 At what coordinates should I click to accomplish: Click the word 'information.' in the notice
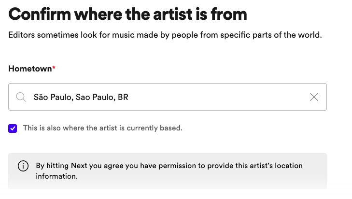tap(57, 176)
